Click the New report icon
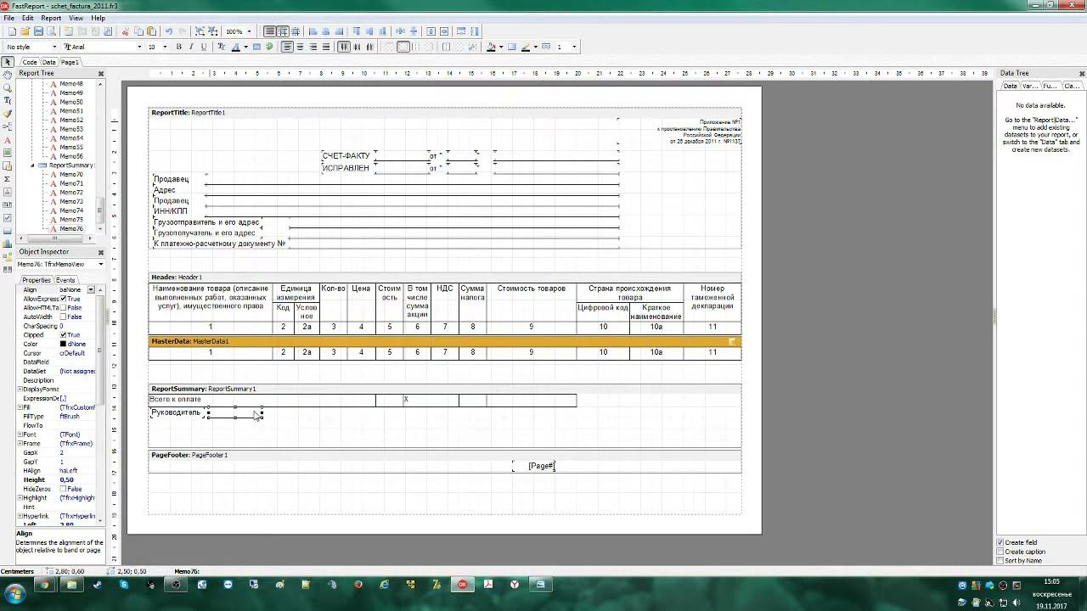The width and height of the screenshot is (1087, 611). [x=12, y=31]
